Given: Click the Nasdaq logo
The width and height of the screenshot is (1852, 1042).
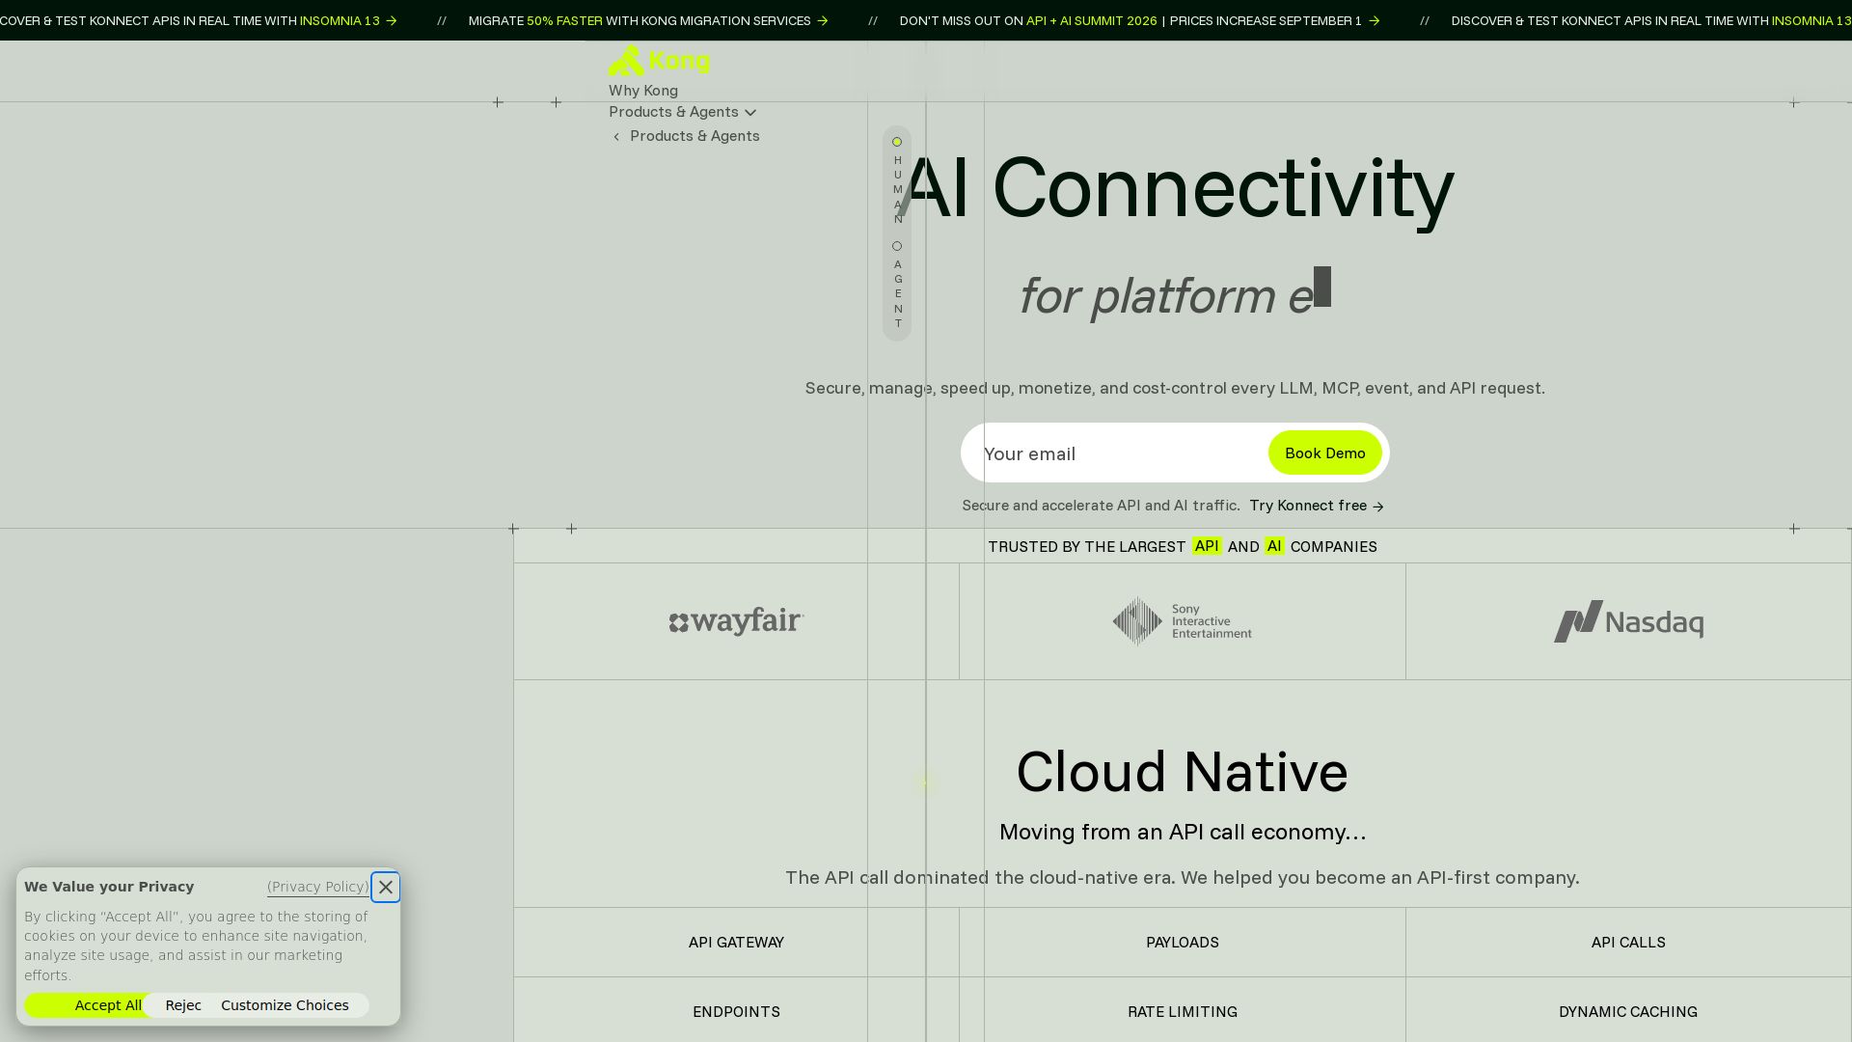Looking at the screenshot, I should (1628, 621).
